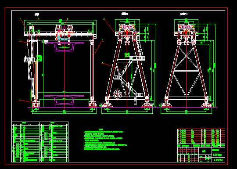The image size is (237, 169).
Task: Select the parts table at bottom left
Action: coord(40,142)
